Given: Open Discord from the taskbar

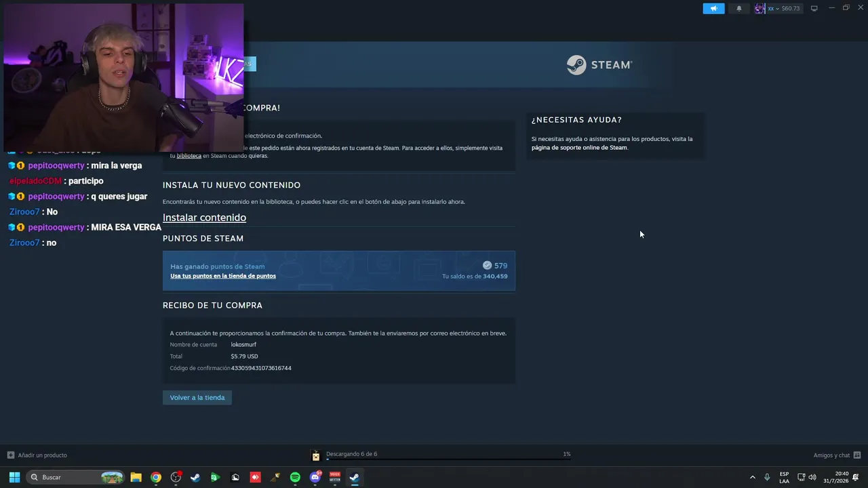Looking at the screenshot, I should click(x=315, y=477).
